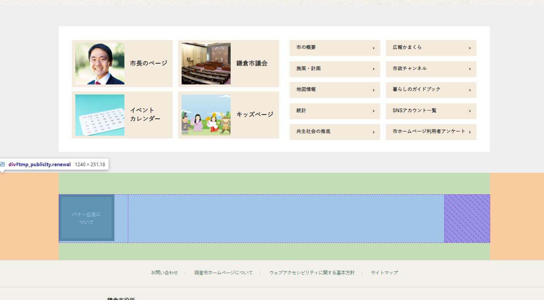Open the イベントカレンダー link

click(145, 115)
